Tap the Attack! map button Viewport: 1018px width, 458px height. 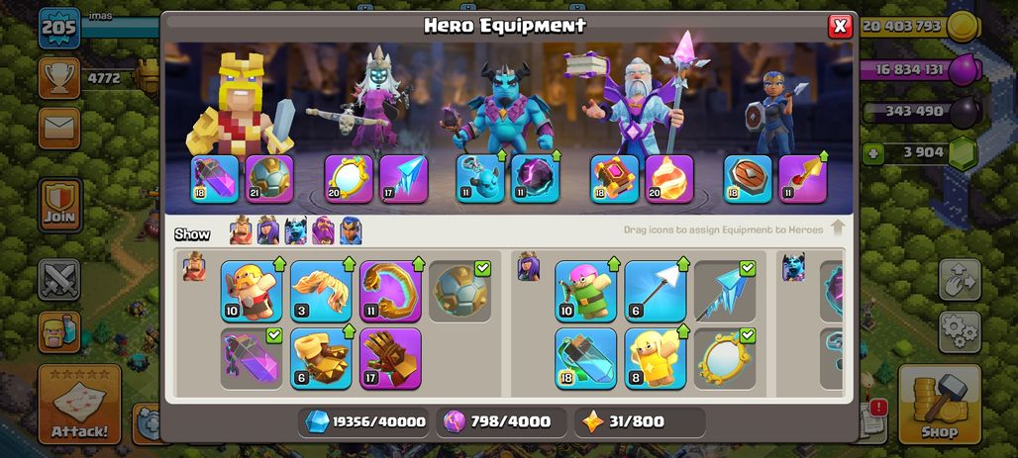[79, 405]
